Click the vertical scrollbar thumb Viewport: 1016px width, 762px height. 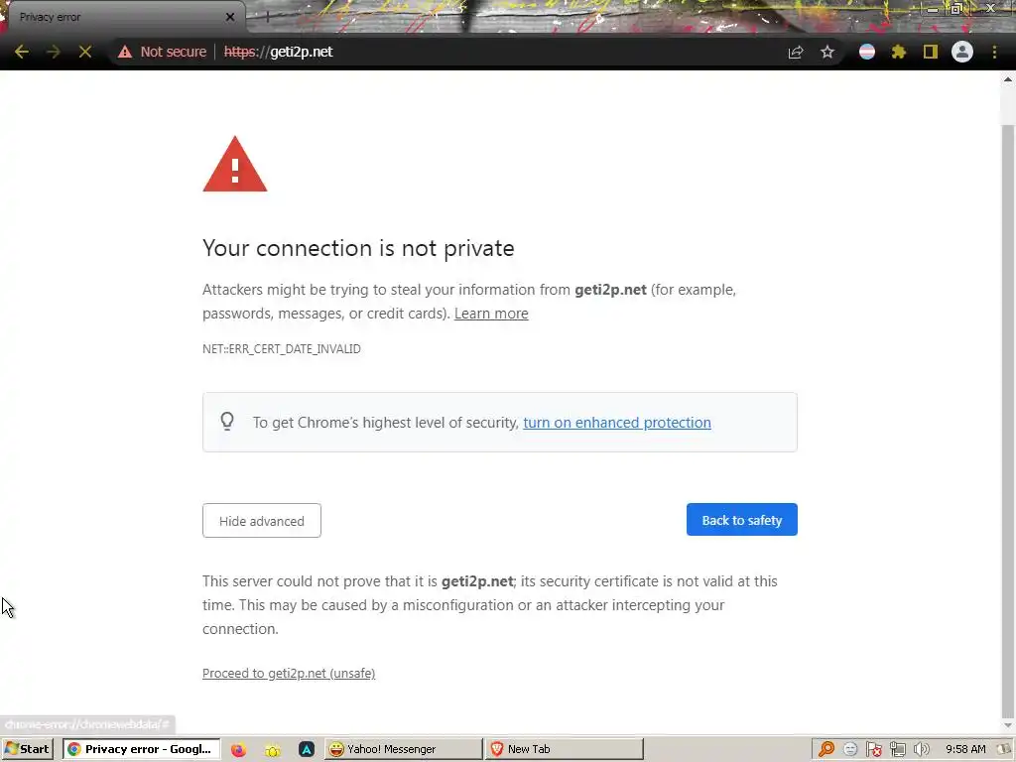[1008, 421]
